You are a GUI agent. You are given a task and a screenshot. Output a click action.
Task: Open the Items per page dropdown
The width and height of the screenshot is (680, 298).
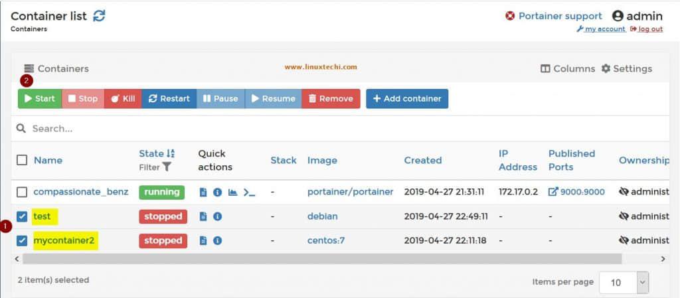click(x=623, y=282)
